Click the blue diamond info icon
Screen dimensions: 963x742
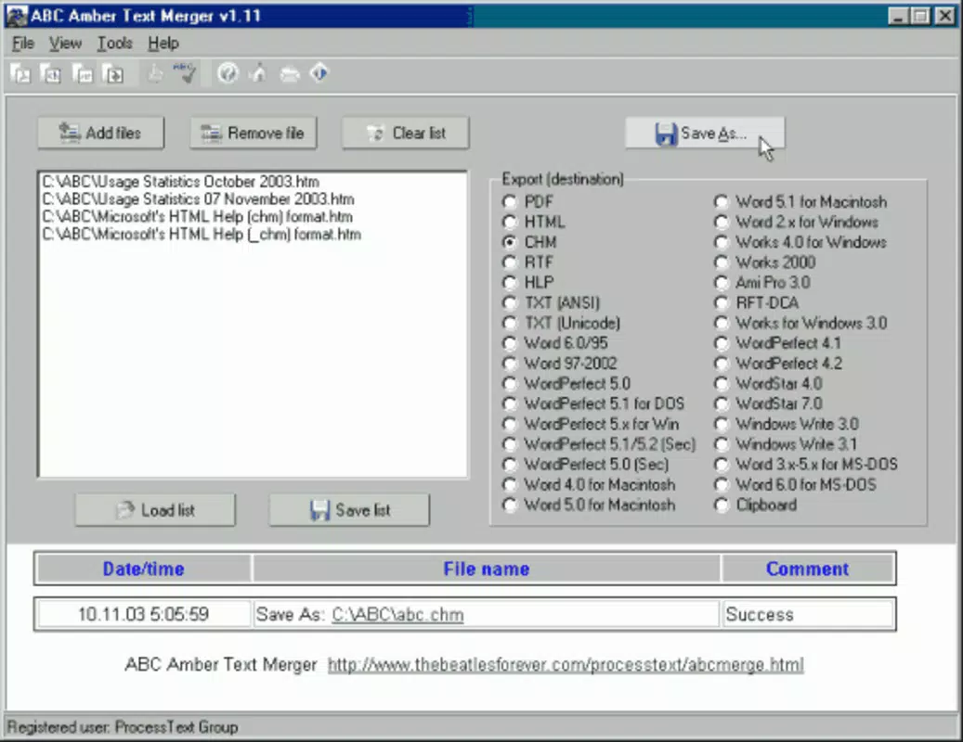click(x=319, y=73)
